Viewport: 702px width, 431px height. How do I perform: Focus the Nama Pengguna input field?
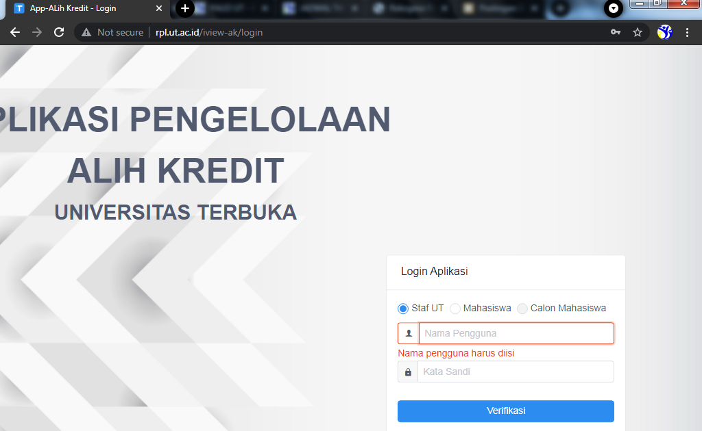pos(516,333)
